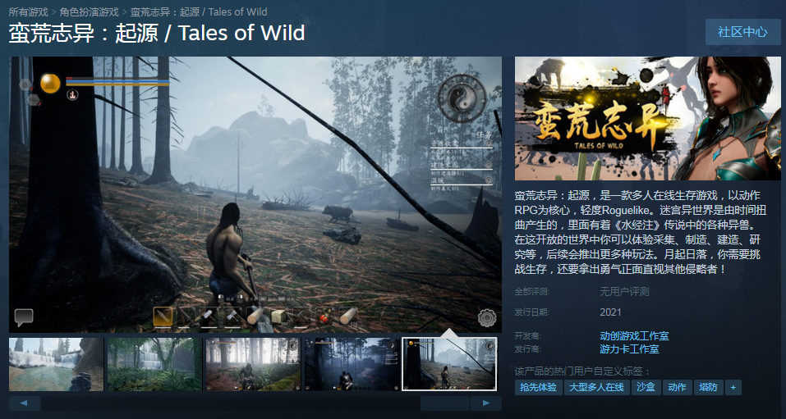The height and width of the screenshot is (419, 786).
Task: Click the left arrow of the screenshot strip
Action: click(x=25, y=403)
